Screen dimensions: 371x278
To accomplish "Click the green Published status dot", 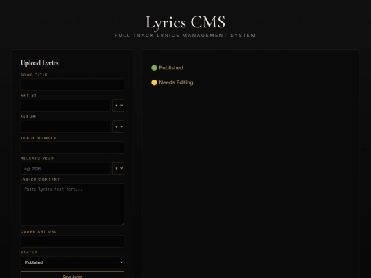I will 154,68.
